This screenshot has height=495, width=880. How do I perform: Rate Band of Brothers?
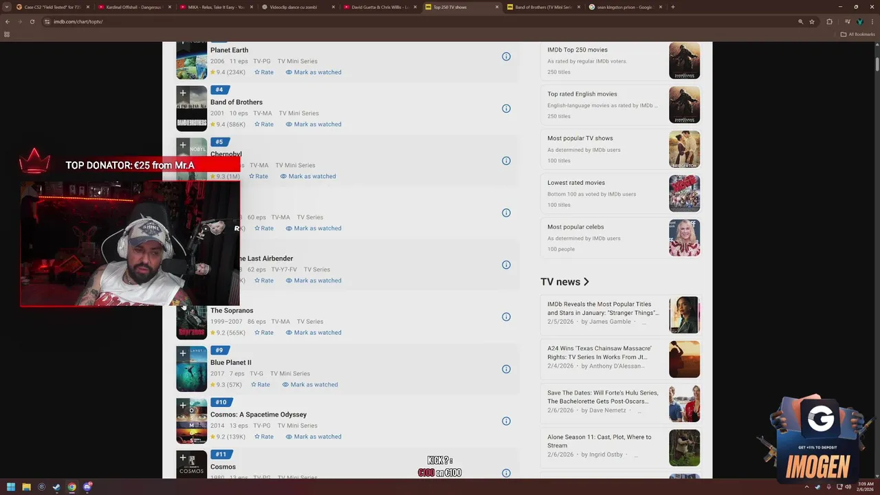click(x=264, y=124)
